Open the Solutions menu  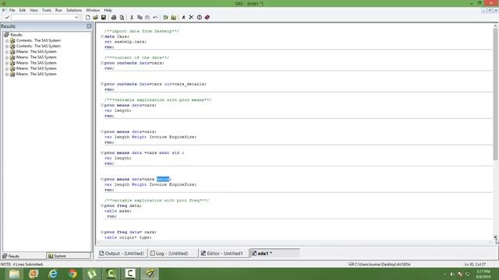[74, 10]
